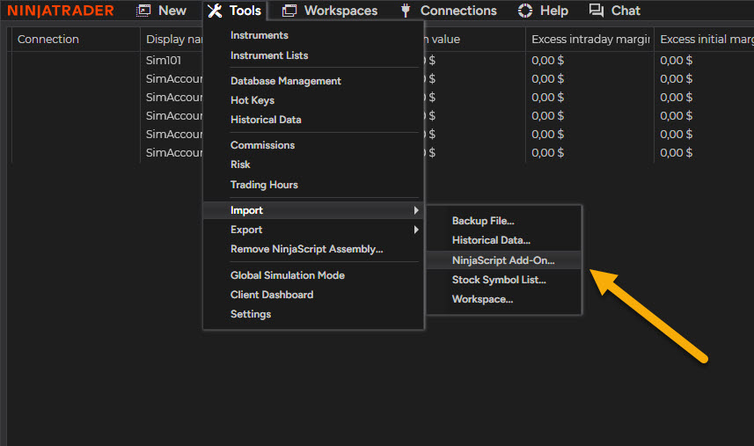Click the Help lifebuoy icon
Viewport: 754px width, 446px height.
(525, 11)
